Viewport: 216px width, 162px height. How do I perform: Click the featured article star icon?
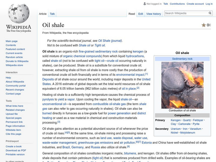point(204,25)
